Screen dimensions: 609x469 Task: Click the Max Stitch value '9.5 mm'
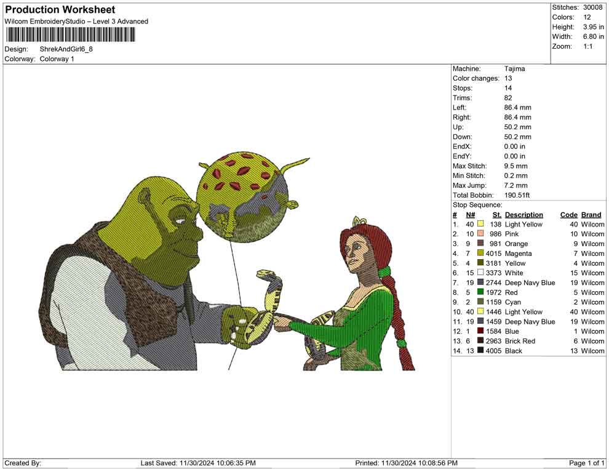tap(515, 166)
